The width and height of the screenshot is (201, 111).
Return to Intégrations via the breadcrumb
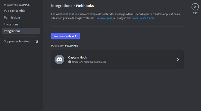[61, 5]
